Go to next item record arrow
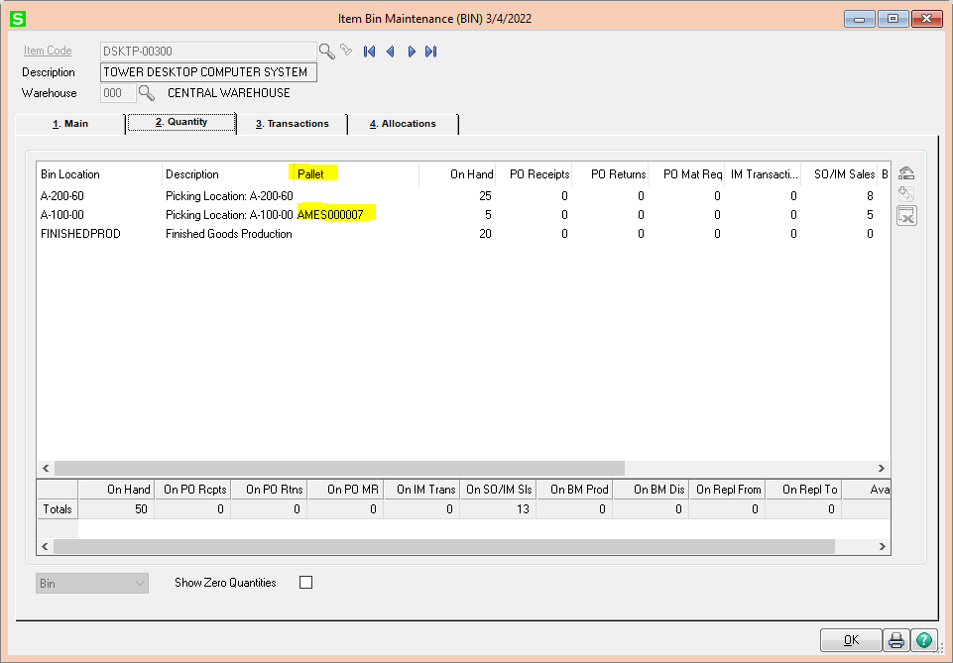This screenshot has width=953, height=663. coord(412,52)
